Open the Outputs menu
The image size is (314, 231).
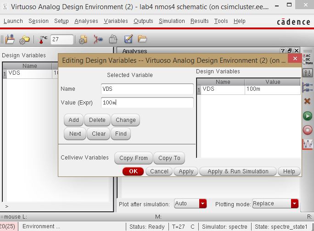coord(143,21)
